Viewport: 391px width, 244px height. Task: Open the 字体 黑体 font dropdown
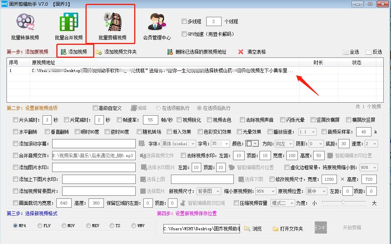coord(179,144)
